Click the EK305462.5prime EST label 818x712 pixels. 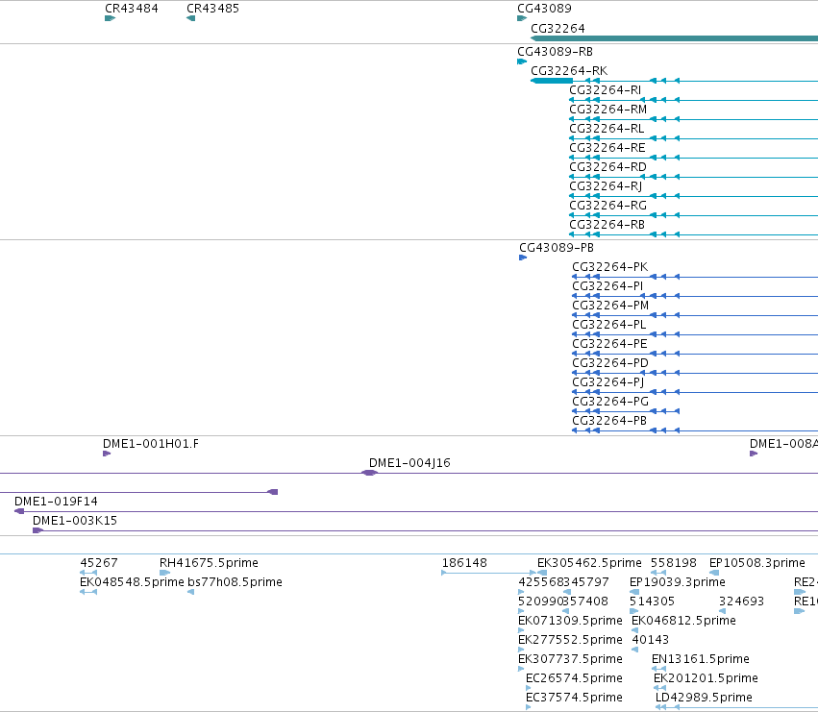pyautogui.click(x=589, y=563)
